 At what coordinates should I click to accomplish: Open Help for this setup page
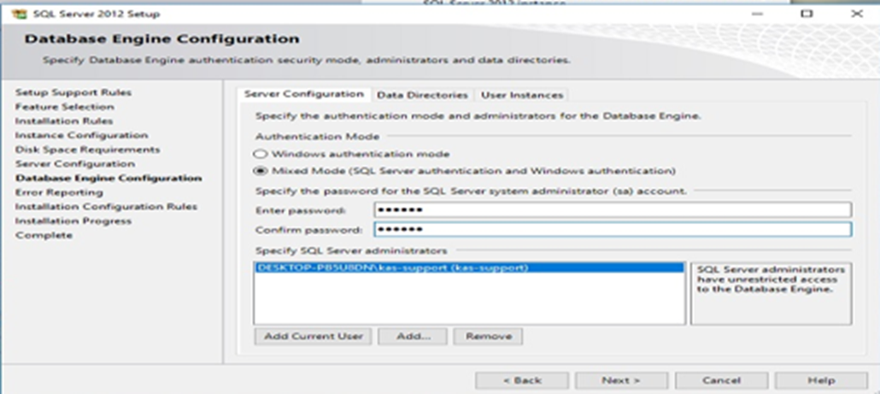[x=821, y=380]
